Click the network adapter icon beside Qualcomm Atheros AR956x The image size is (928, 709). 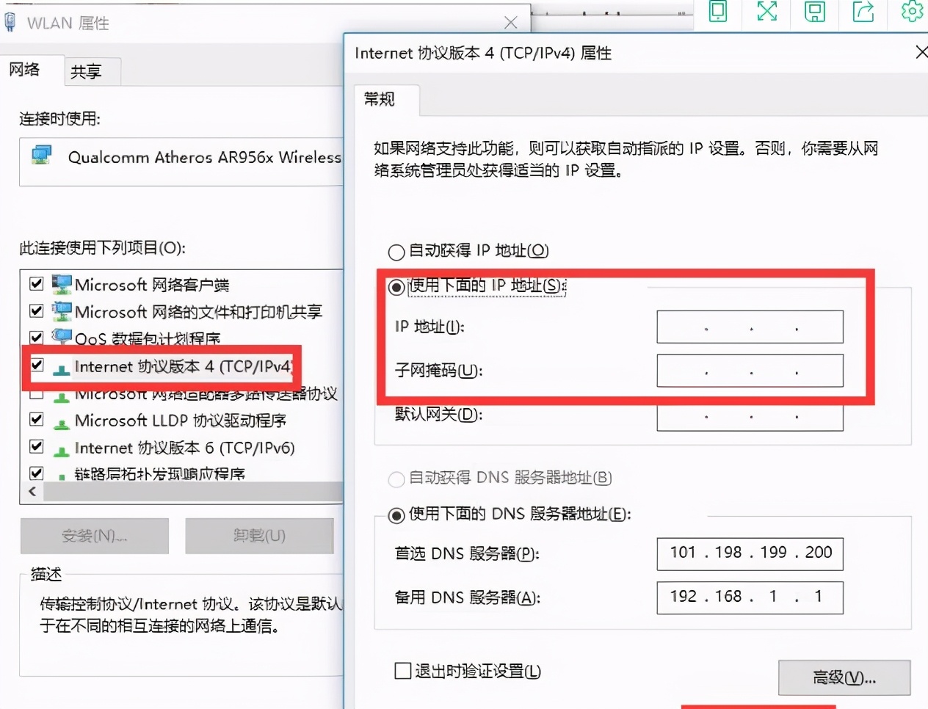[x=41, y=155]
